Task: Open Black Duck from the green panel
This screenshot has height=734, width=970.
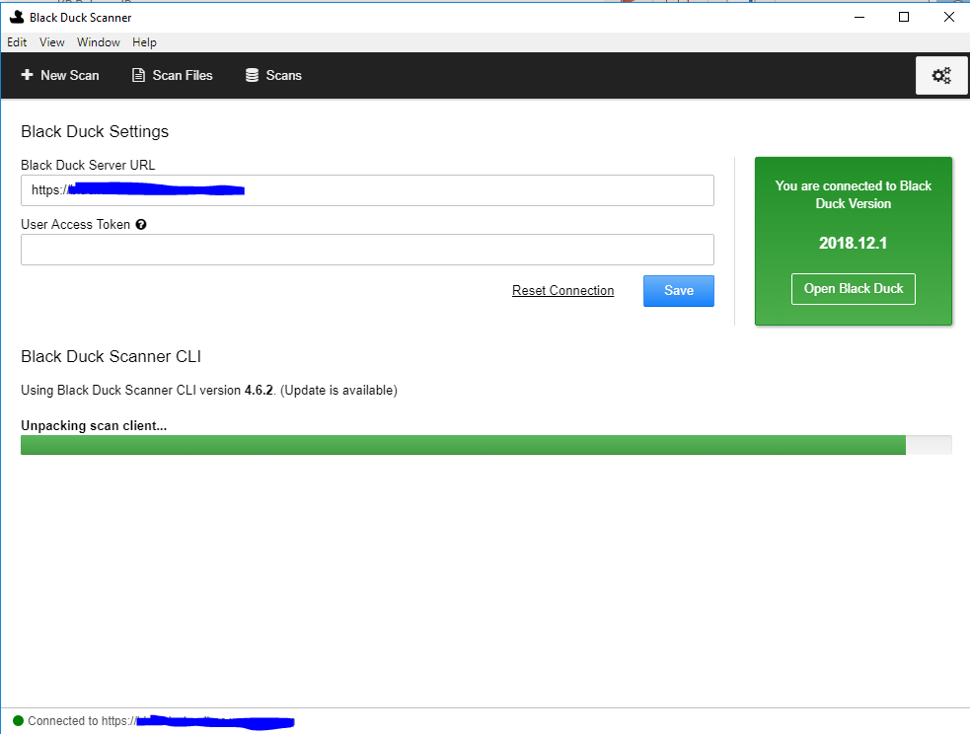Action: point(853,288)
